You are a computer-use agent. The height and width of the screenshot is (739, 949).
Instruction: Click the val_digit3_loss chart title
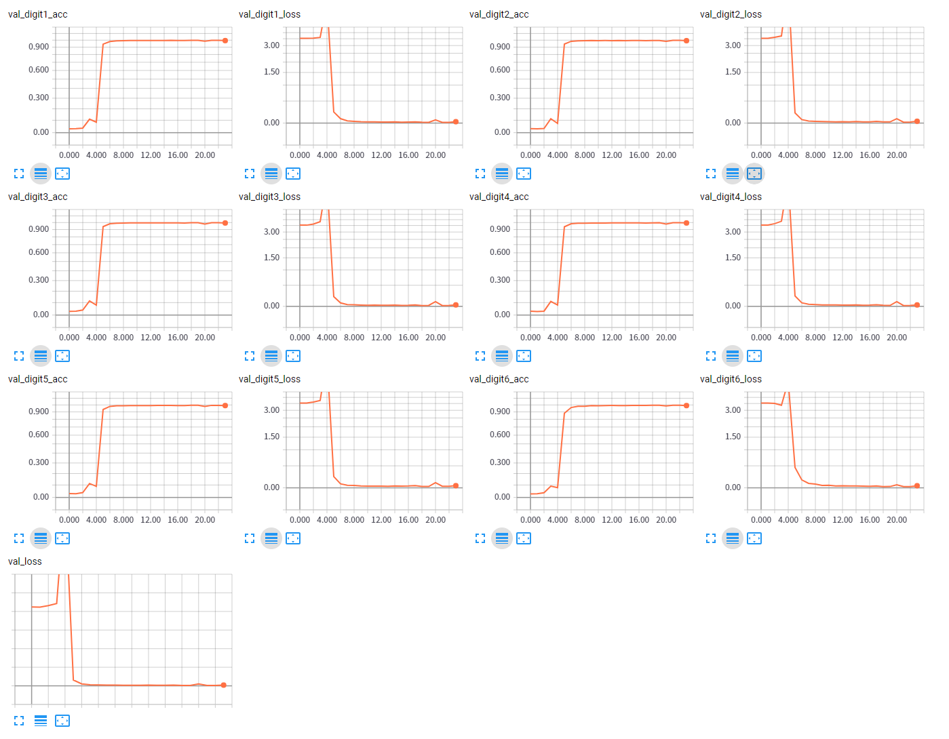pos(269,197)
